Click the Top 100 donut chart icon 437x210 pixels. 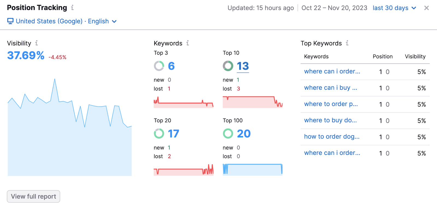228,134
